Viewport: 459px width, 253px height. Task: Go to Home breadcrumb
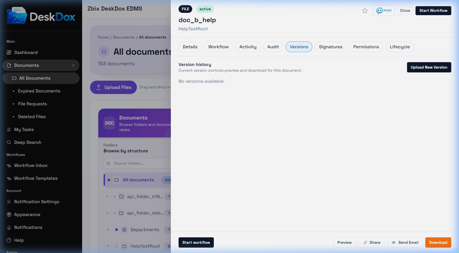[x=103, y=37]
